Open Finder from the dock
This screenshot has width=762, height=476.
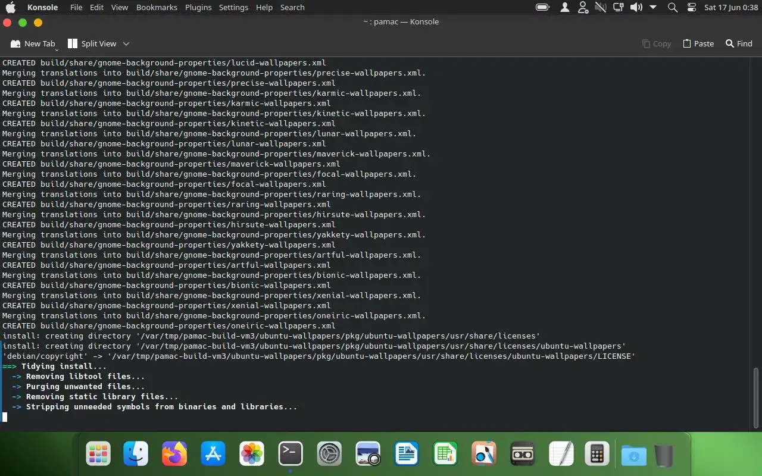click(136, 455)
